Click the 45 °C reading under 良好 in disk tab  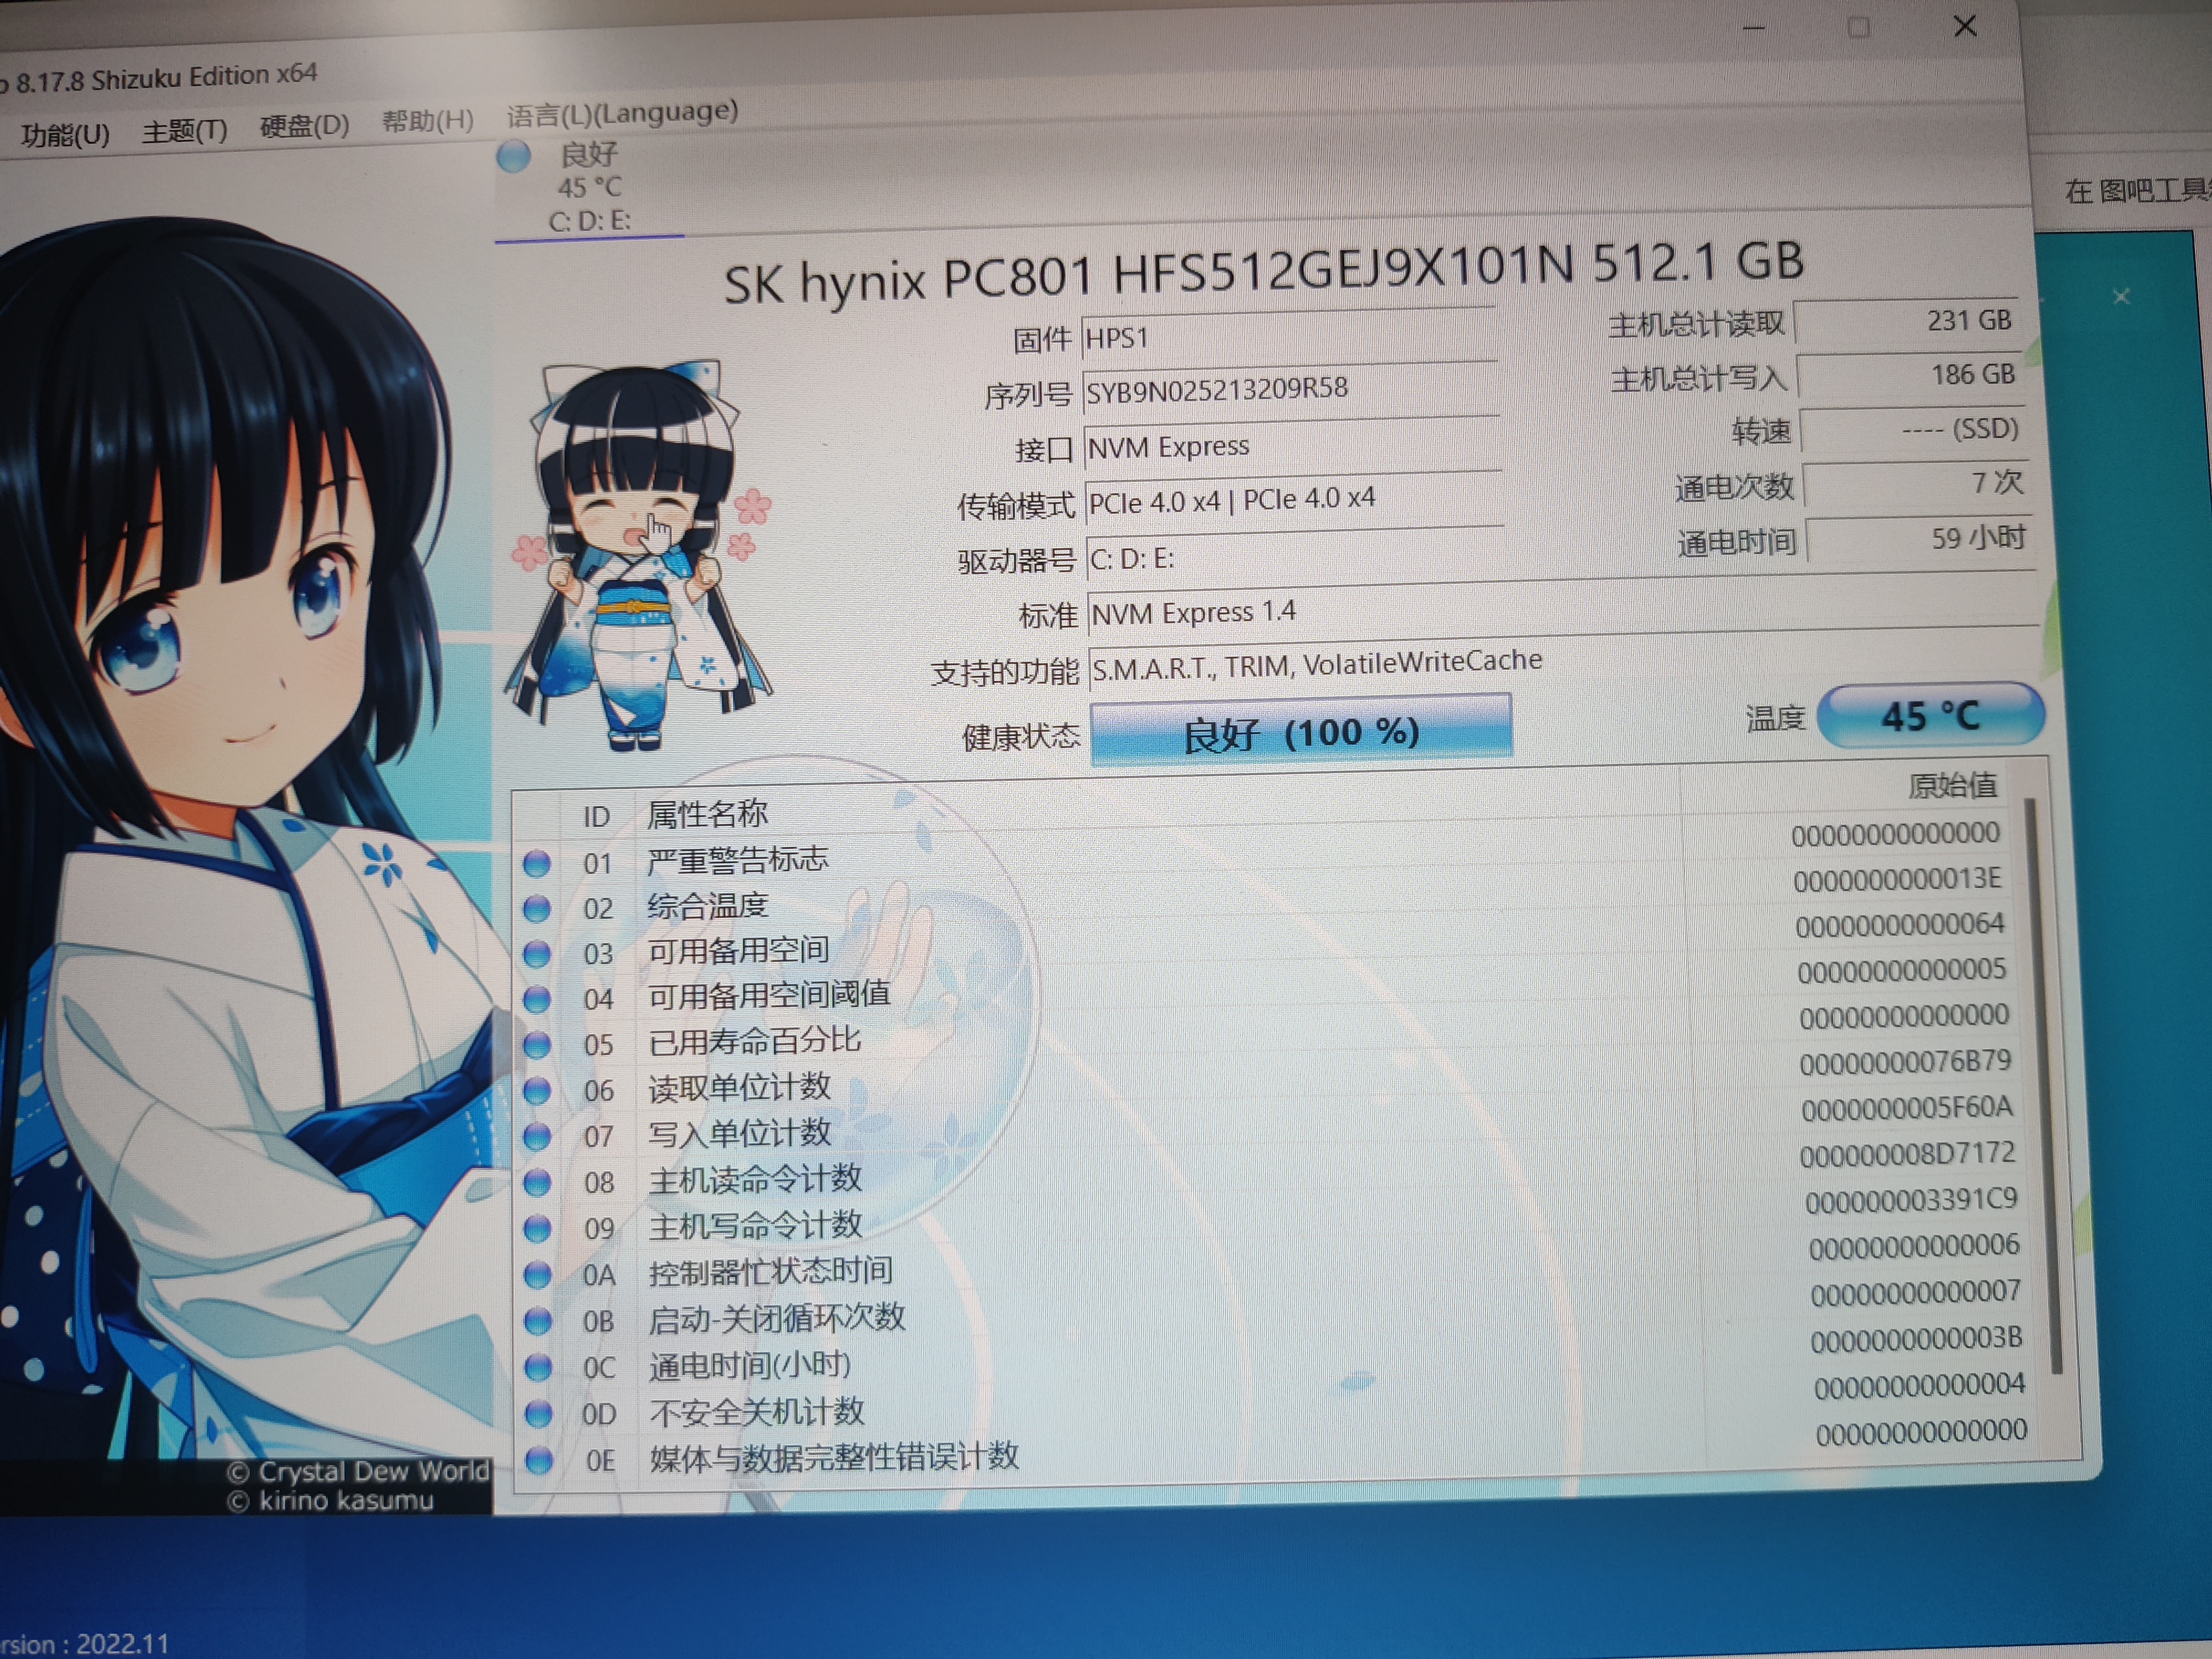click(590, 187)
